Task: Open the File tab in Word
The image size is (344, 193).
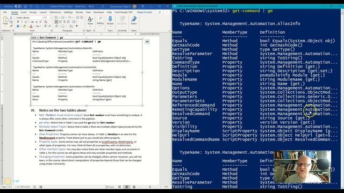Action: click(x=5, y=12)
